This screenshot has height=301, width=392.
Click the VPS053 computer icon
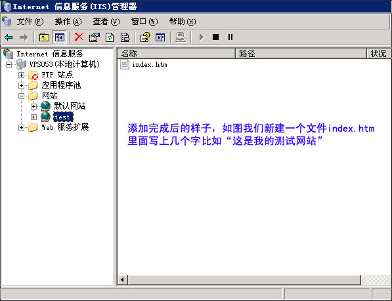[x=21, y=64]
